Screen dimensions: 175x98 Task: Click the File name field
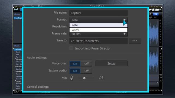[x=98, y=13]
